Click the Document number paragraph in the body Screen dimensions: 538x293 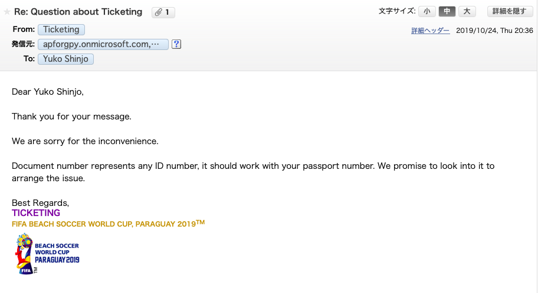click(x=253, y=172)
